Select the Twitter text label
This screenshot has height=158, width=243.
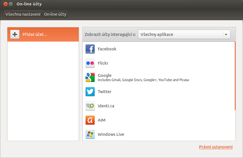click(105, 92)
